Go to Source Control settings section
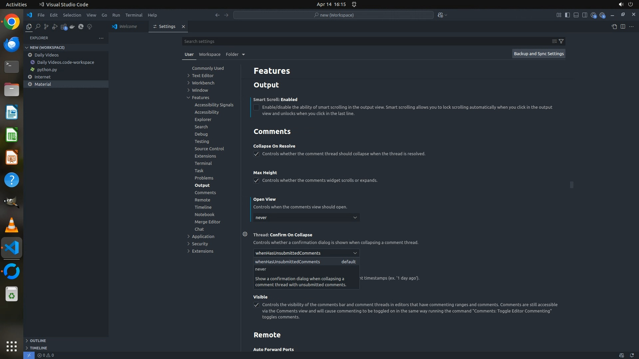Viewport: 639px width, 359px height. pyautogui.click(x=209, y=149)
